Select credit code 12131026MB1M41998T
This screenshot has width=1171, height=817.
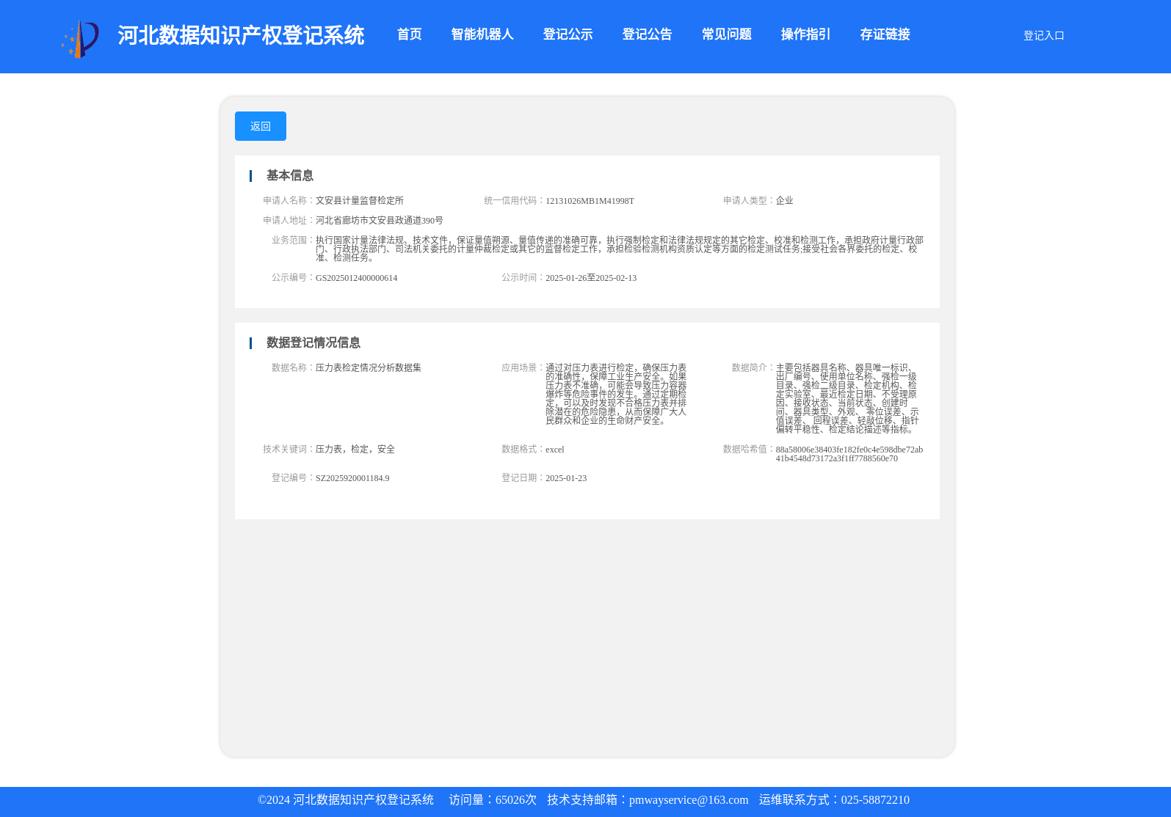pos(590,200)
